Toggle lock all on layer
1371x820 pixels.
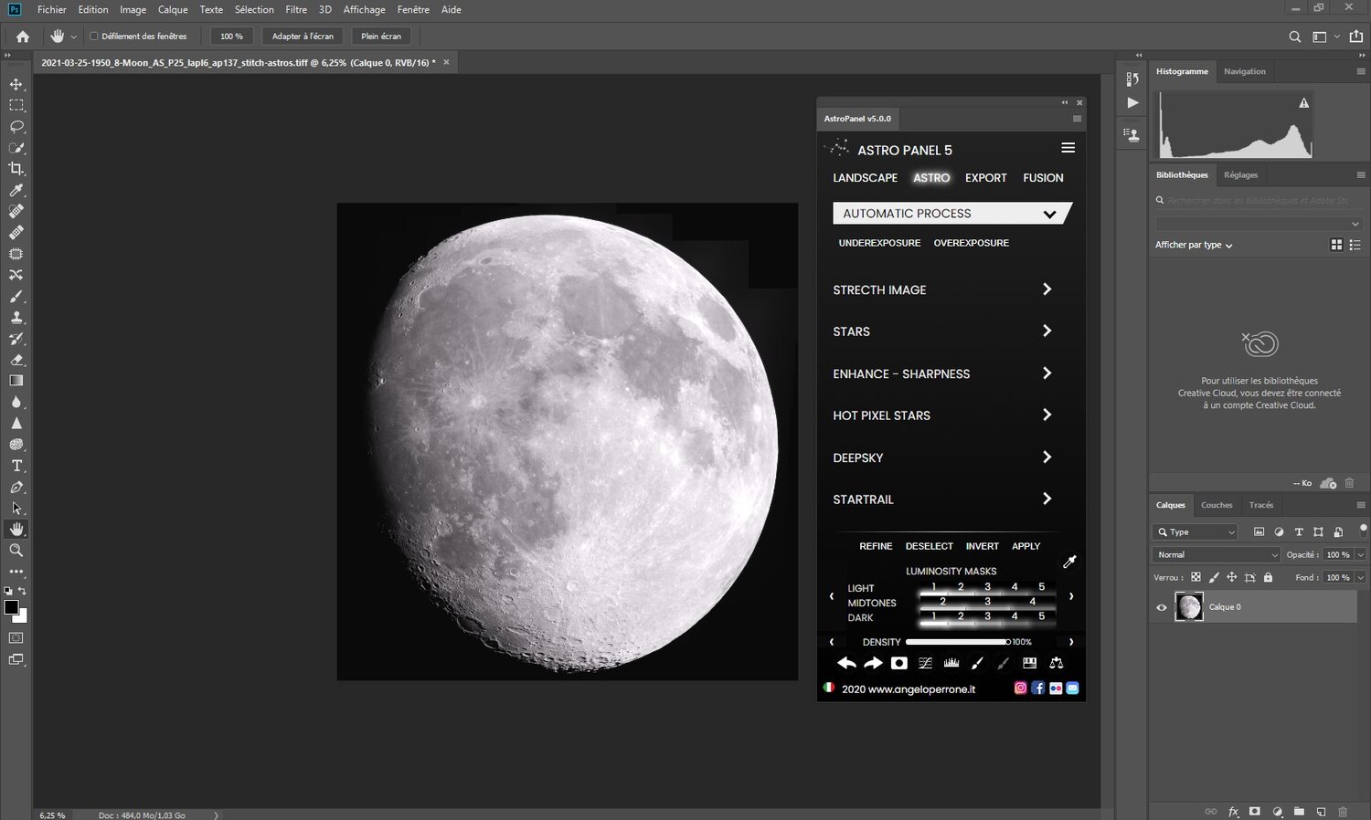[x=1268, y=577]
